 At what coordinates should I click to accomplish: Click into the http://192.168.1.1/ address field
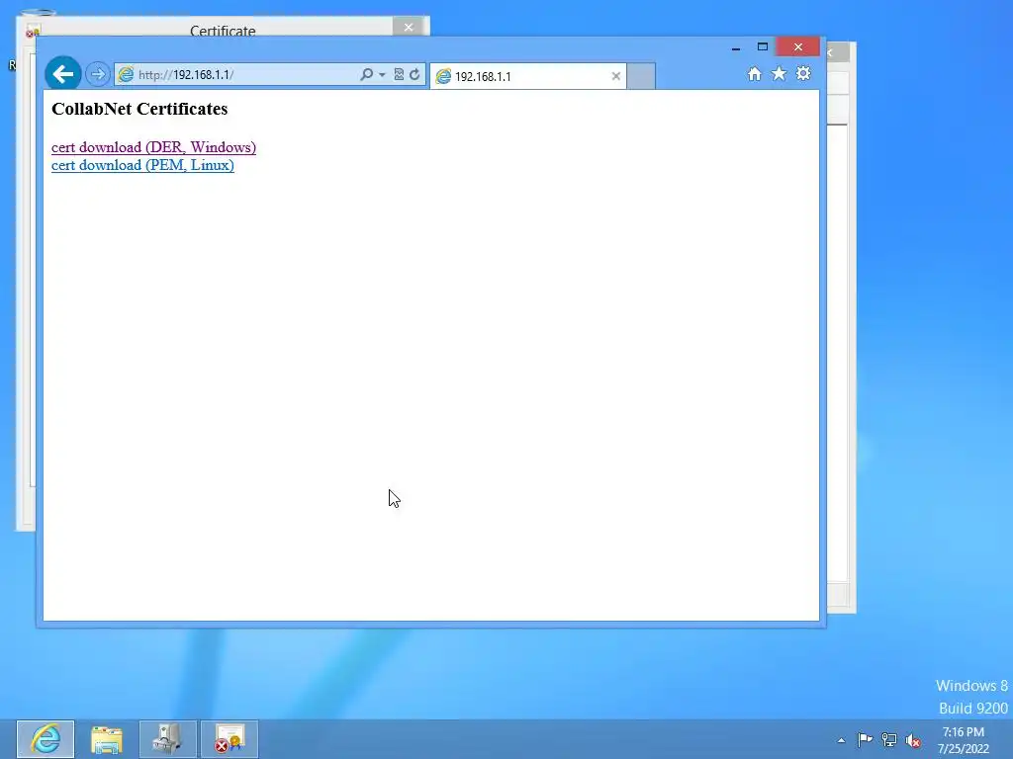click(x=245, y=75)
